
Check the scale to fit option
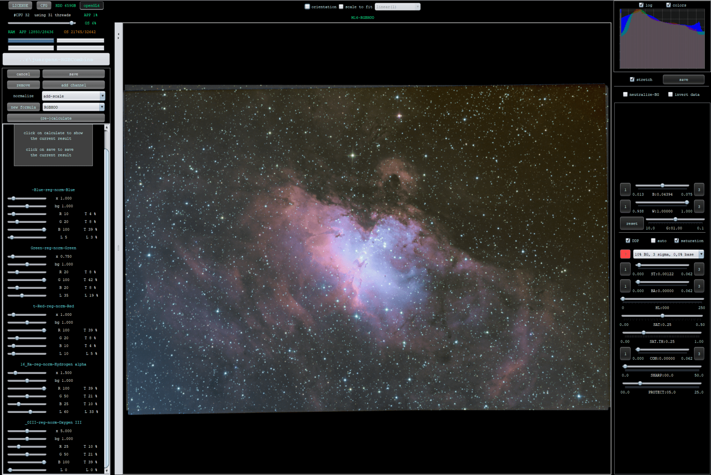[x=341, y=7]
